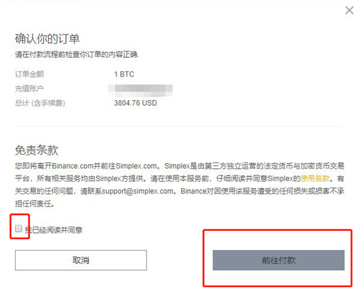This screenshot has width=359, height=298.
Task: Click the subtitle 请在付款流程前检查你订单的内容正确
Action: point(77,55)
